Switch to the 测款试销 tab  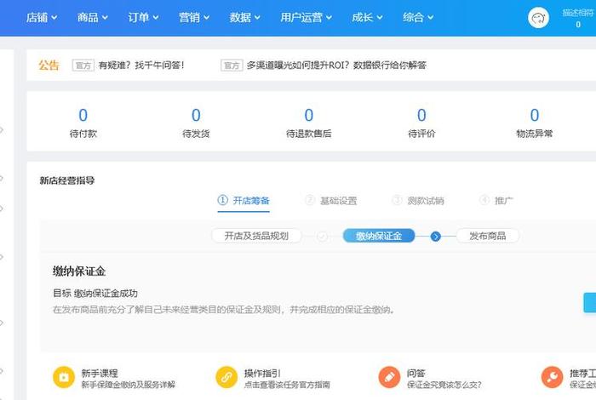click(x=418, y=201)
